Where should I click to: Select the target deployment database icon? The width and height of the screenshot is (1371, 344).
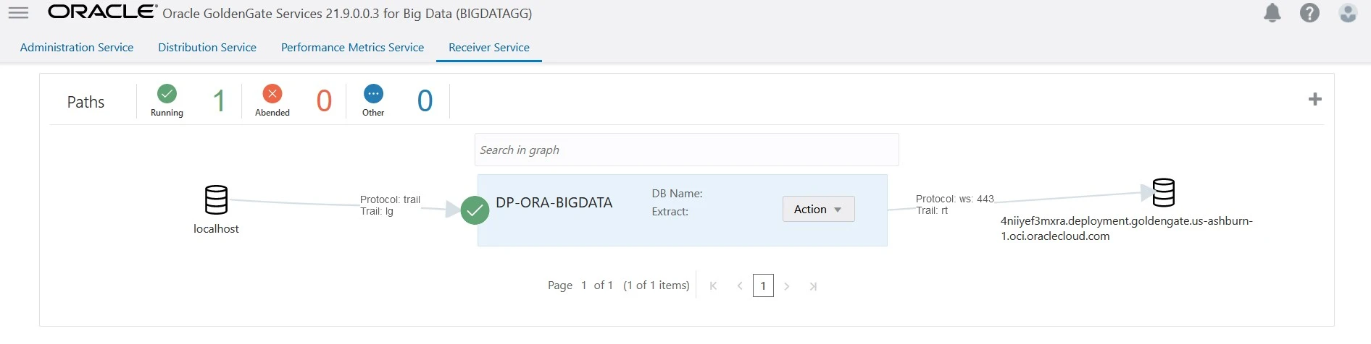click(x=1164, y=193)
